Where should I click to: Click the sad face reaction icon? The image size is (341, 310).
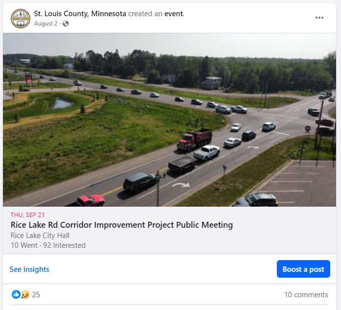coord(25,294)
